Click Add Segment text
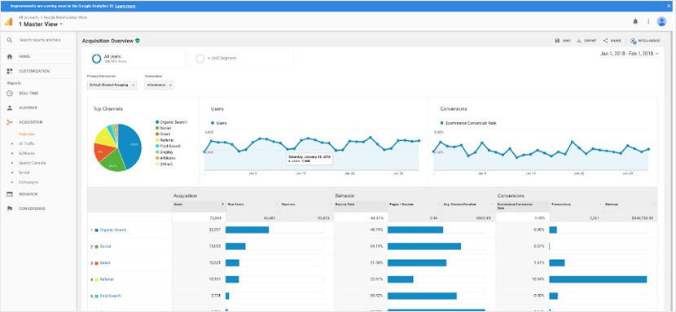Viewport: 676px width, 312px height. coord(222,58)
